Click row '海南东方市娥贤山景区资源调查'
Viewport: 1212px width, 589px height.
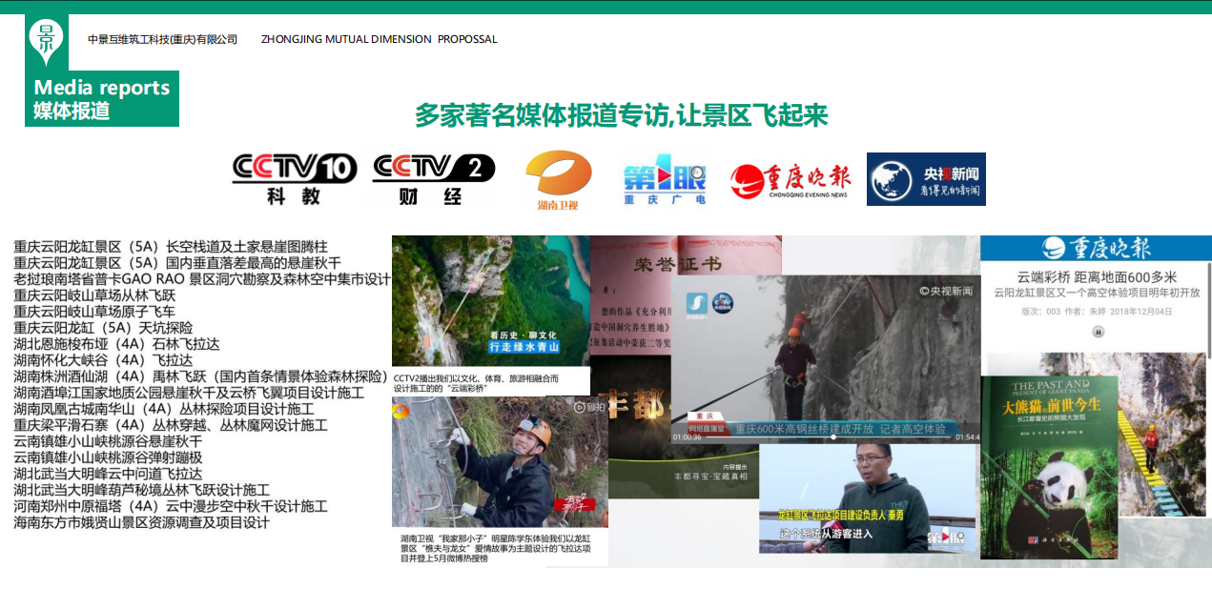click(x=141, y=522)
